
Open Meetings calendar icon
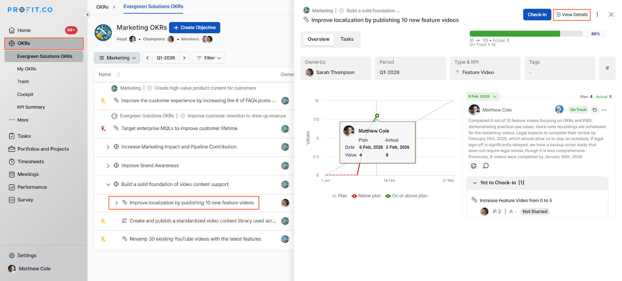pyautogui.click(x=12, y=175)
